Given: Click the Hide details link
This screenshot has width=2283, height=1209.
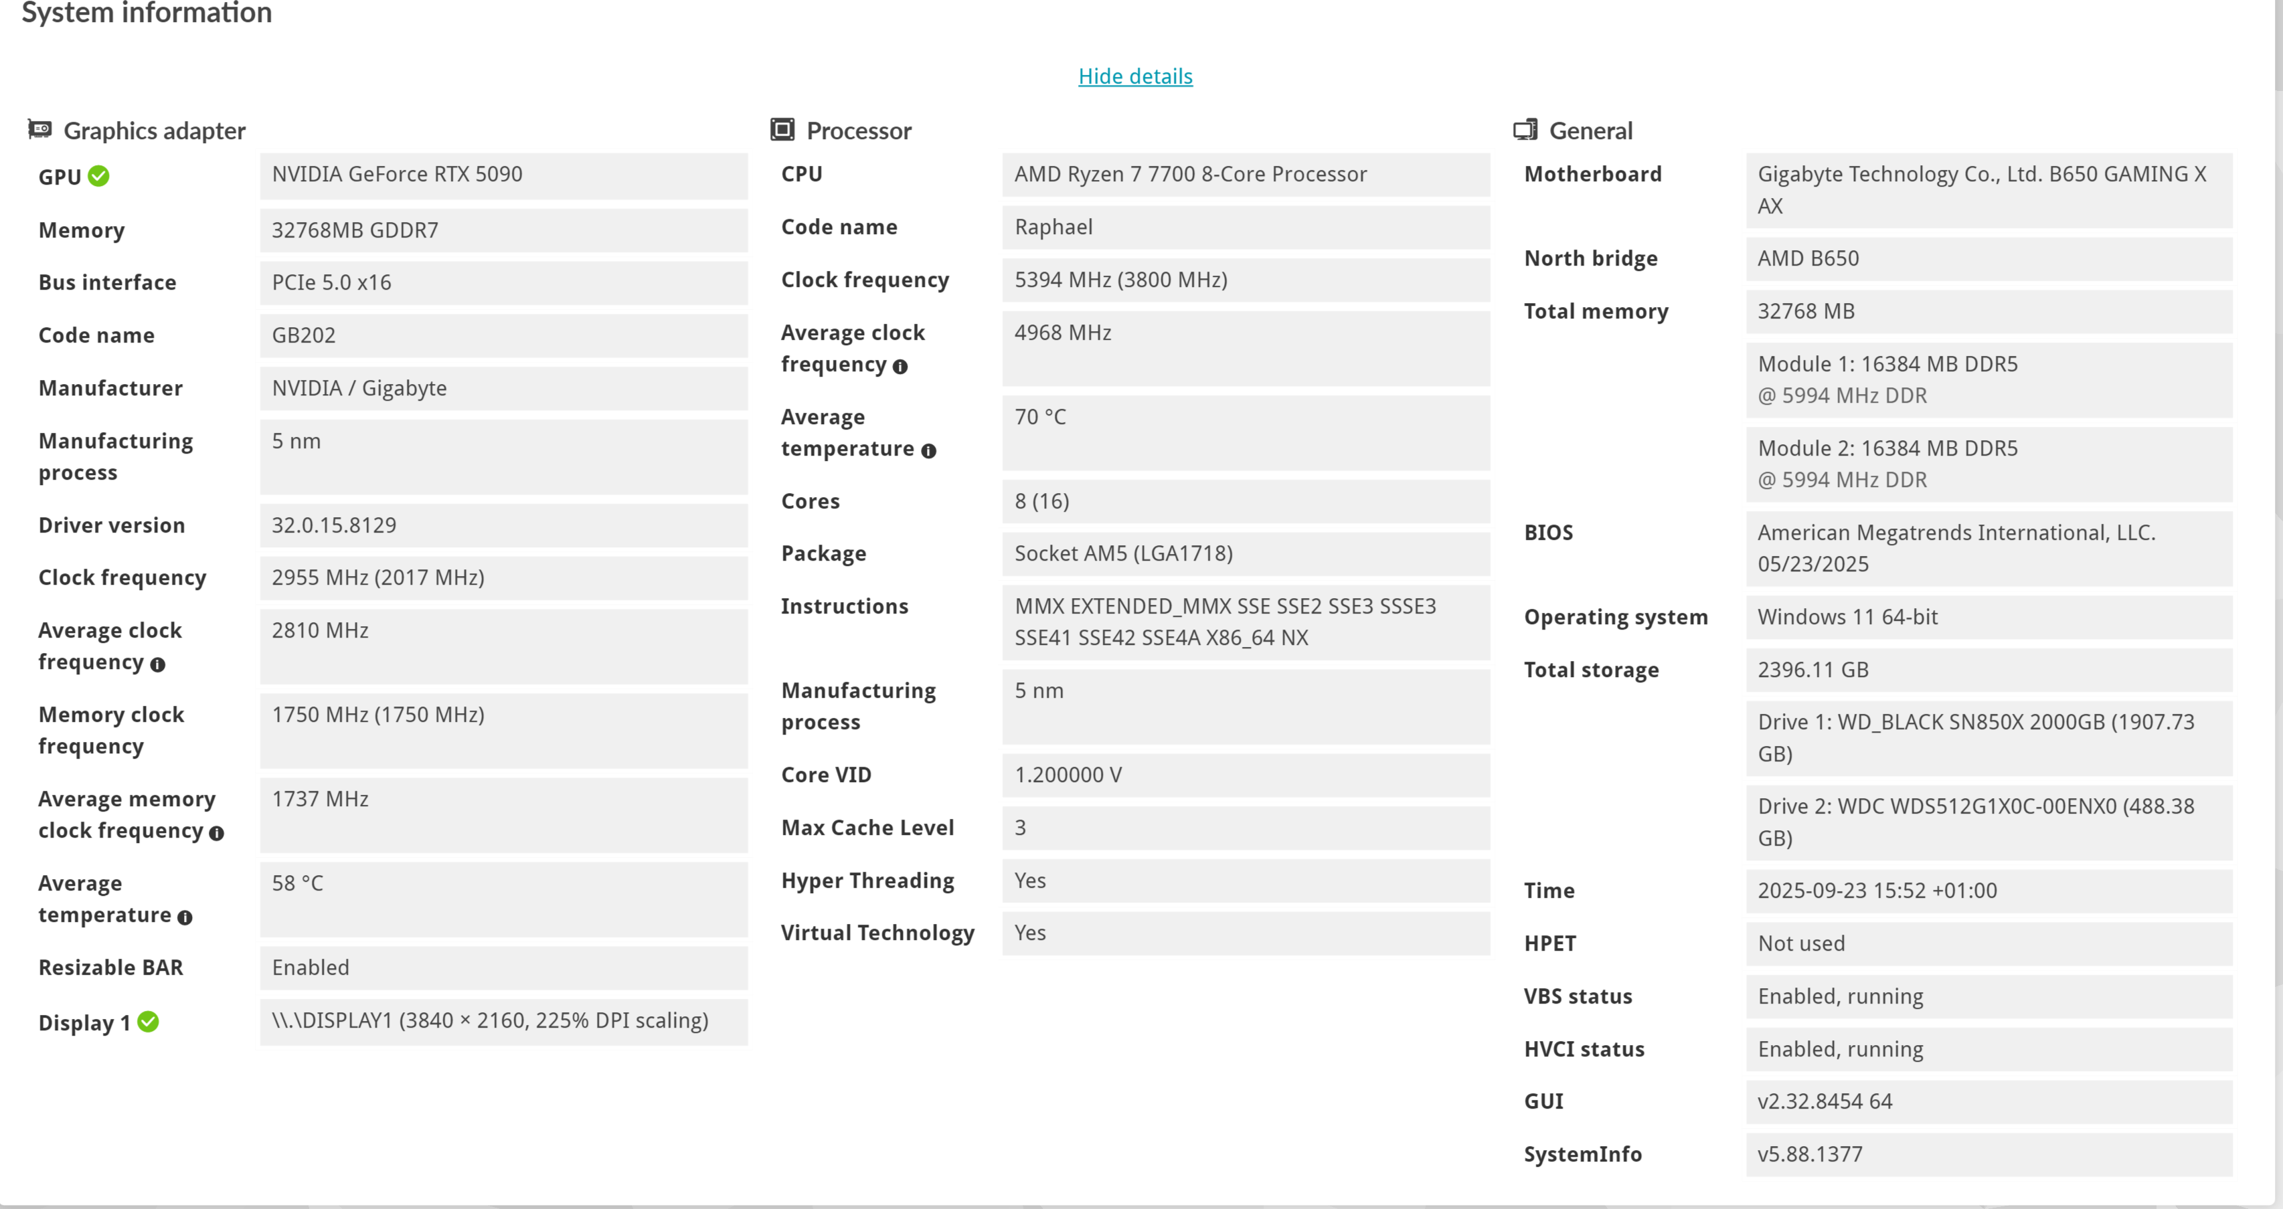Looking at the screenshot, I should (1135, 76).
